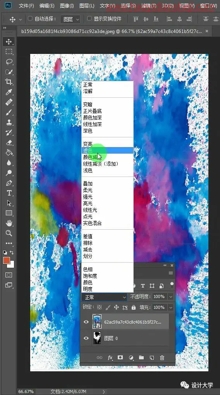The image size is (220, 395).
Task: Activate the Zoom tool
Action: tap(9, 233)
